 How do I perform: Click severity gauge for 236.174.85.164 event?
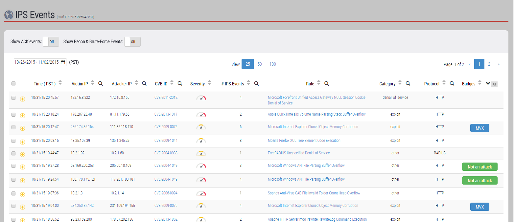click(201, 127)
